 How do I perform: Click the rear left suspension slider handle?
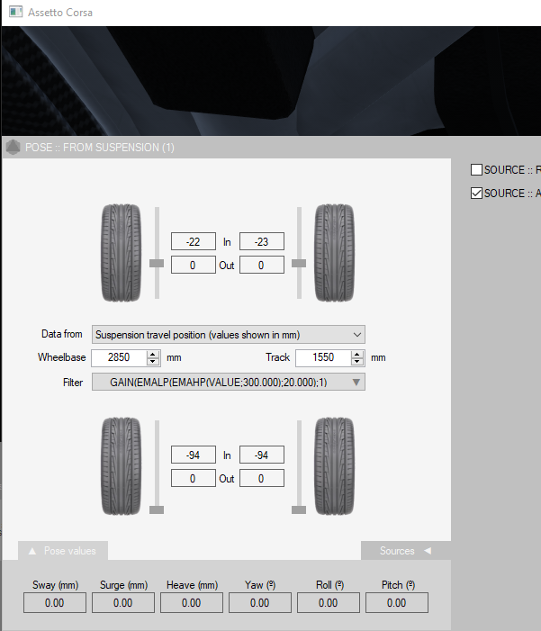click(157, 509)
